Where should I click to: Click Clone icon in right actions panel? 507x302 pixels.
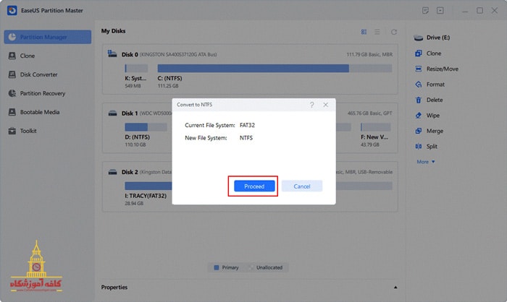(419, 53)
